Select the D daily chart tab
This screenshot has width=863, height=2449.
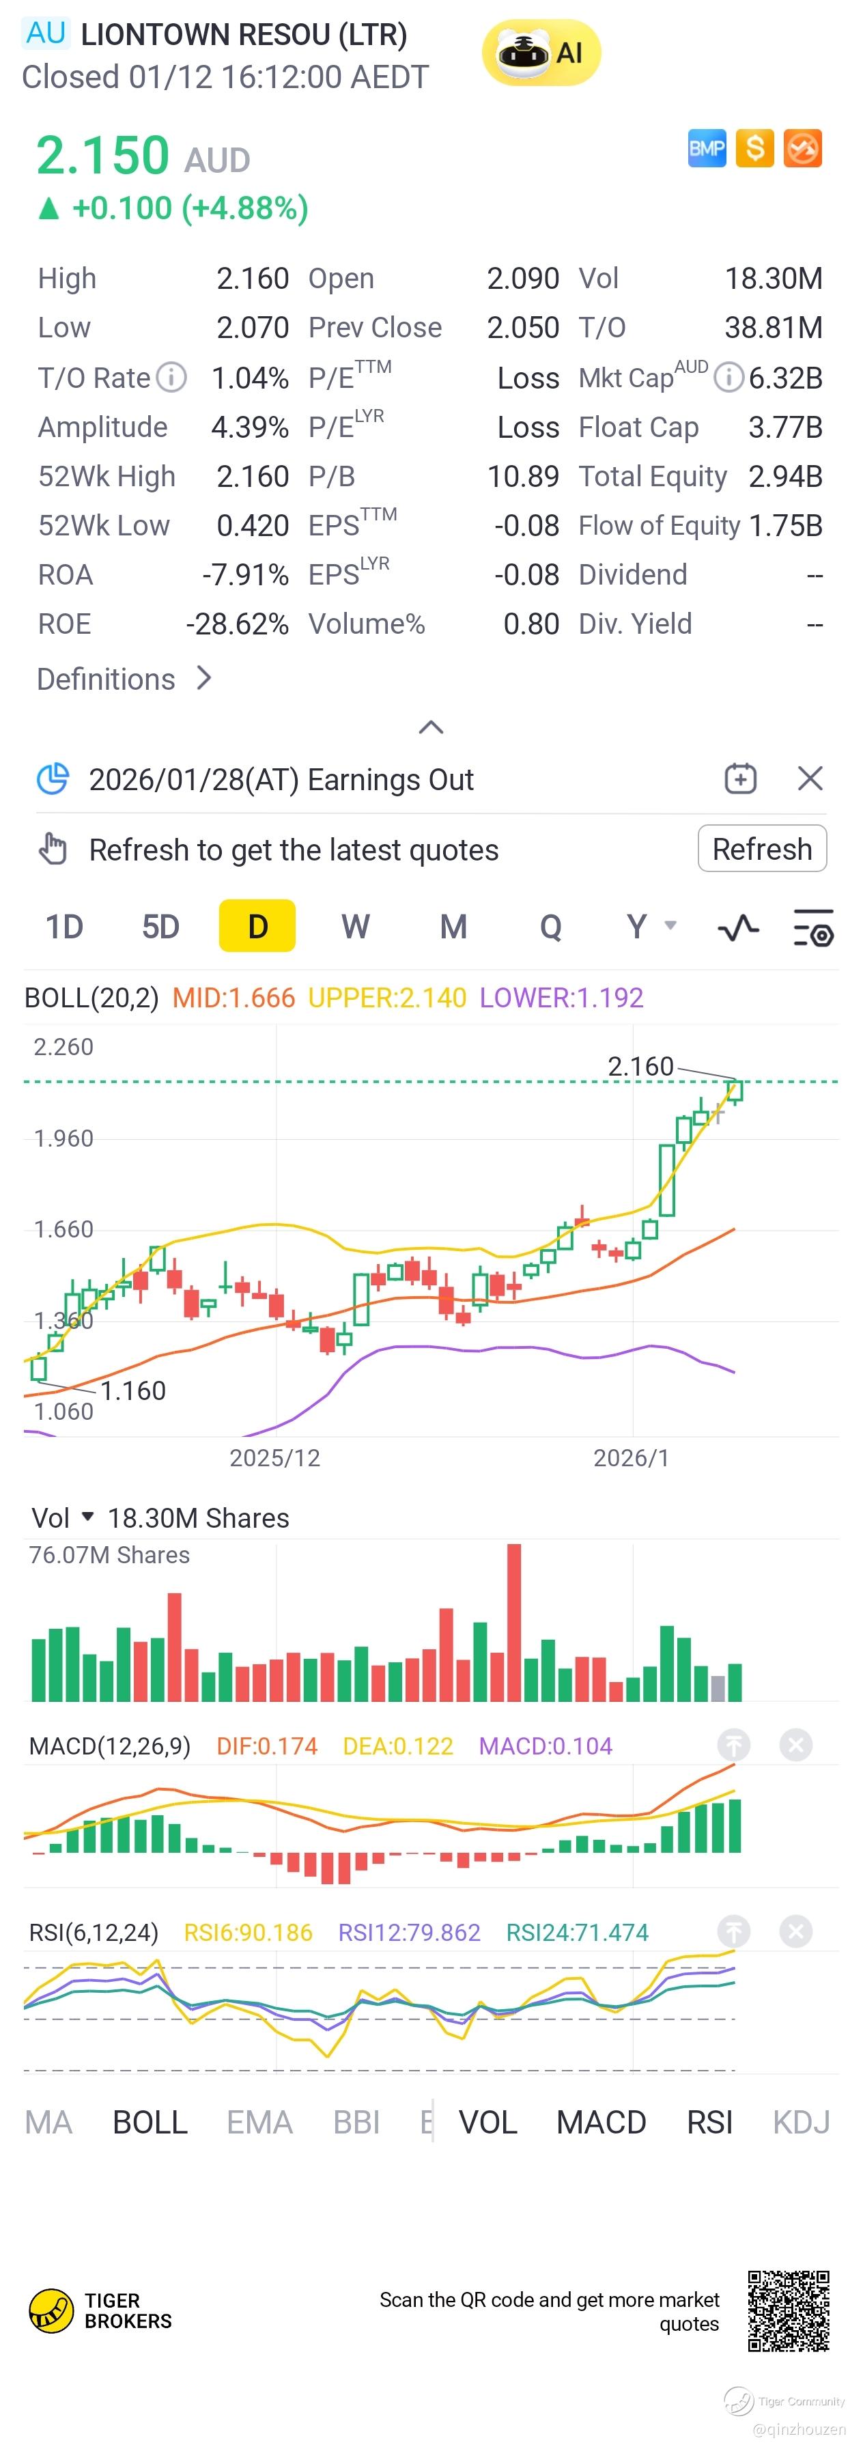pos(257,926)
